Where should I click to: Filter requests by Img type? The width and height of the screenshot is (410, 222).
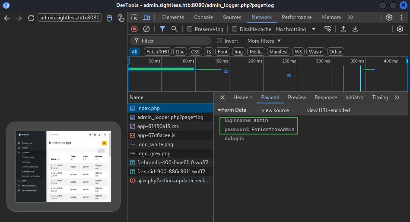[238, 52]
